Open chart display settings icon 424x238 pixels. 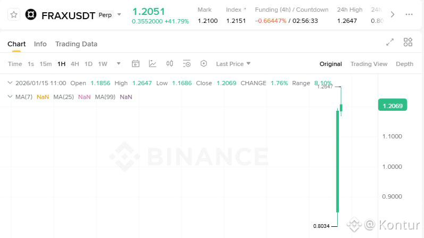(187, 64)
